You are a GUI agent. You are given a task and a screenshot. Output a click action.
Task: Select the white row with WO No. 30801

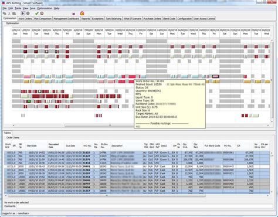137,167
